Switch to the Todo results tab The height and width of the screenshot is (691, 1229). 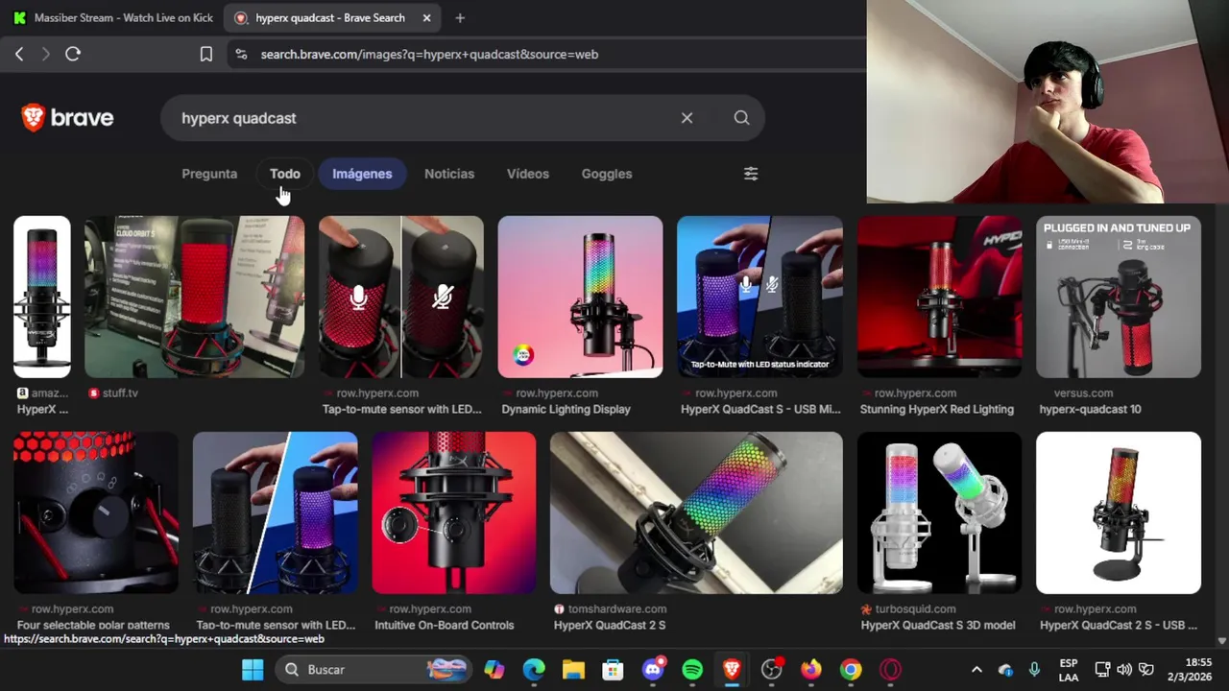[x=285, y=174]
